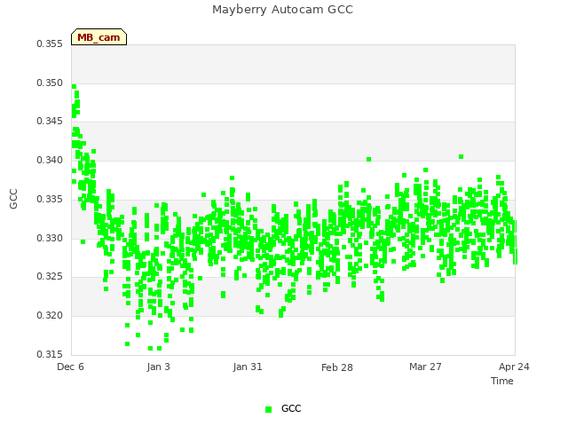The width and height of the screenshot is (568, 426).
Task: Select the Feb 28 x-axis label
Action: point(337,367)
